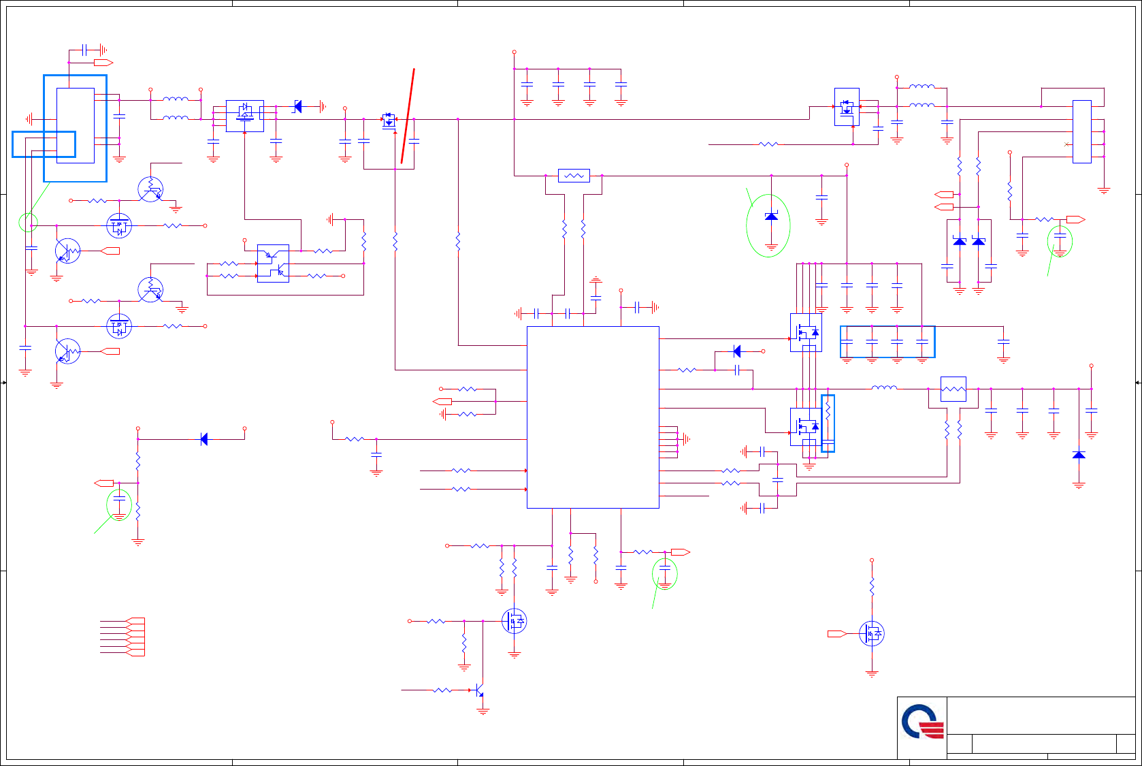The image size is (1142, 766).
Task: Select the boxed MOSFET right of the top-left inductor pair
Action: click(244, 116)
